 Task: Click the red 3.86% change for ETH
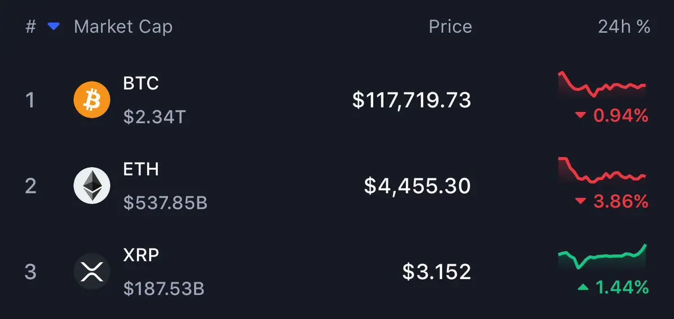coord(612,201)
